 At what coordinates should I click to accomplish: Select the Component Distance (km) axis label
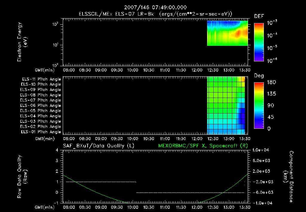click(x=288, y=177)
